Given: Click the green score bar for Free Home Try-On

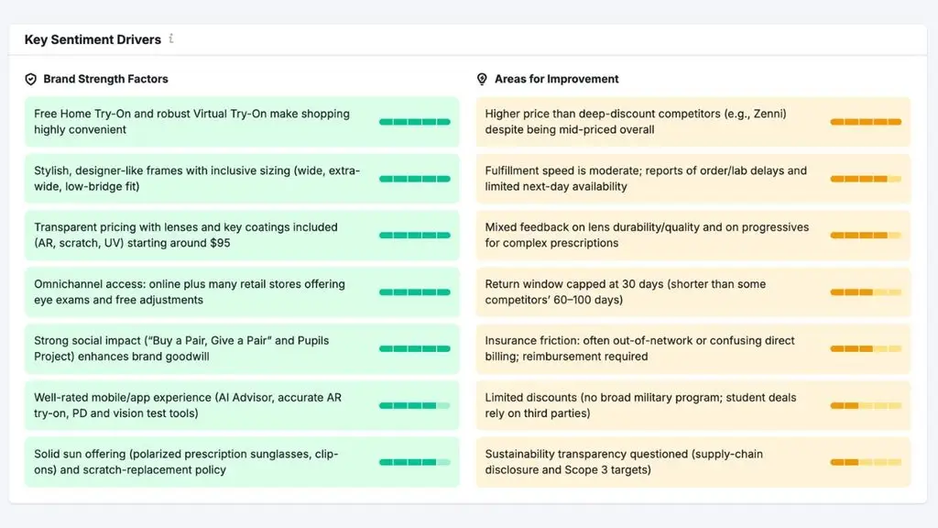Looking at the screenshot, I should click(415, 122).
